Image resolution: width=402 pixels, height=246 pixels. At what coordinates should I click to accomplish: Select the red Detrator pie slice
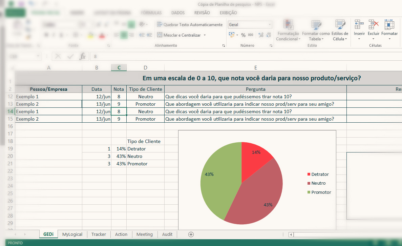(255, 157)
